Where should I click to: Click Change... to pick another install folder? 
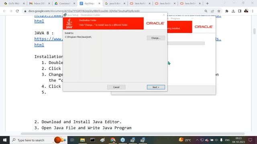tap(156, 38)
